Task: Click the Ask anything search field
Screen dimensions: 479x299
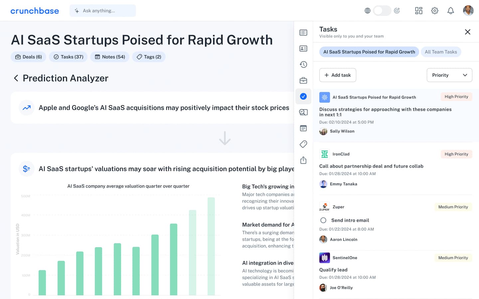Action: pos(103,11)
